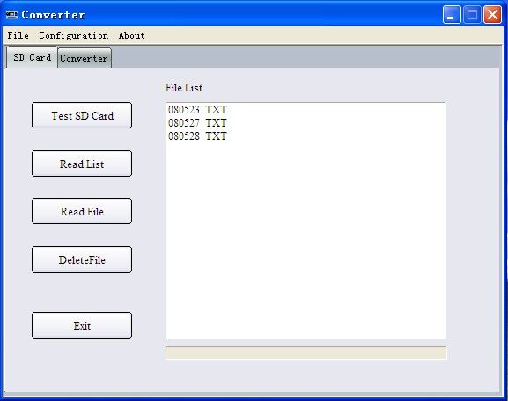The image size is (508, 401).
Task: Click the Read List button
Action: click(82, 164)
